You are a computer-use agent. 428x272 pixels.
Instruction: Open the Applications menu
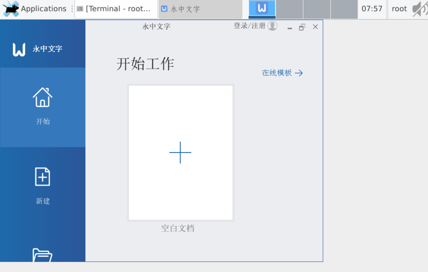click(35, 9)
